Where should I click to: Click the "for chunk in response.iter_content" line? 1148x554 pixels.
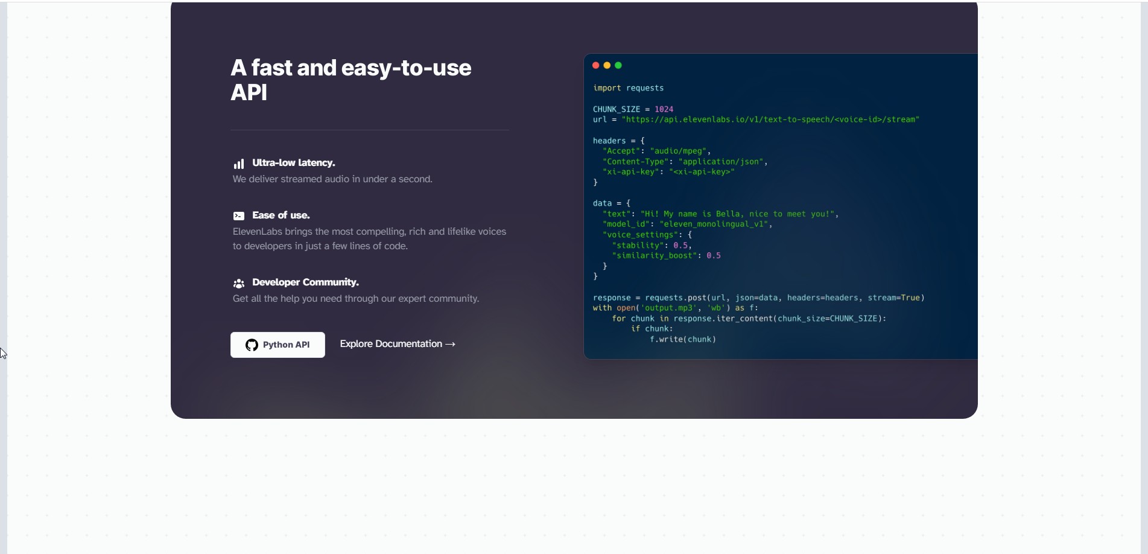point(749,319)
